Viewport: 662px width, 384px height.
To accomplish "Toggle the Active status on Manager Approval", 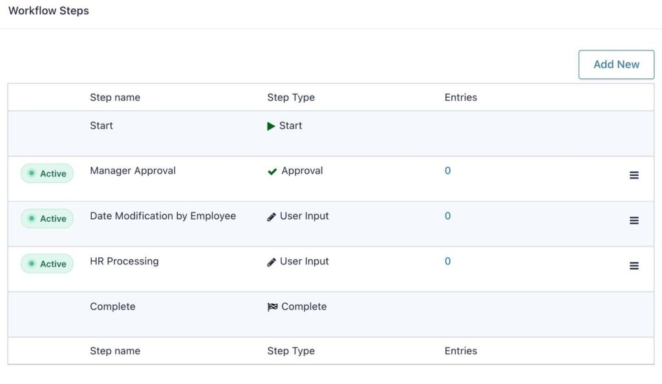I will pyautogui.click(x=47, y=173).
